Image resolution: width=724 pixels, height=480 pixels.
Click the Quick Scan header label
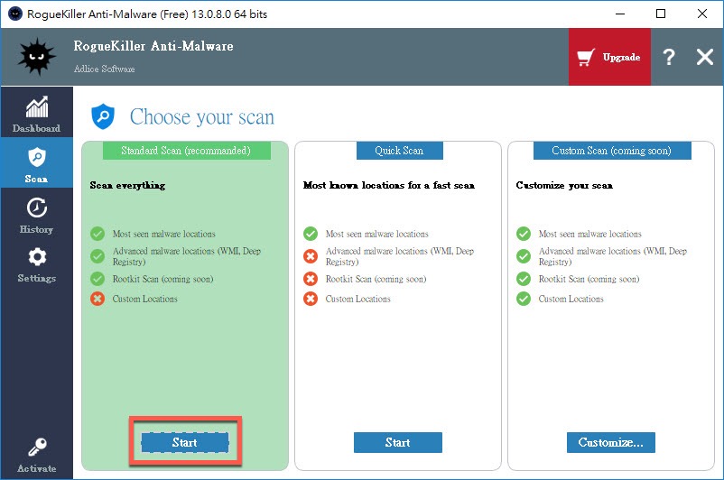click(x=399, y=151)
